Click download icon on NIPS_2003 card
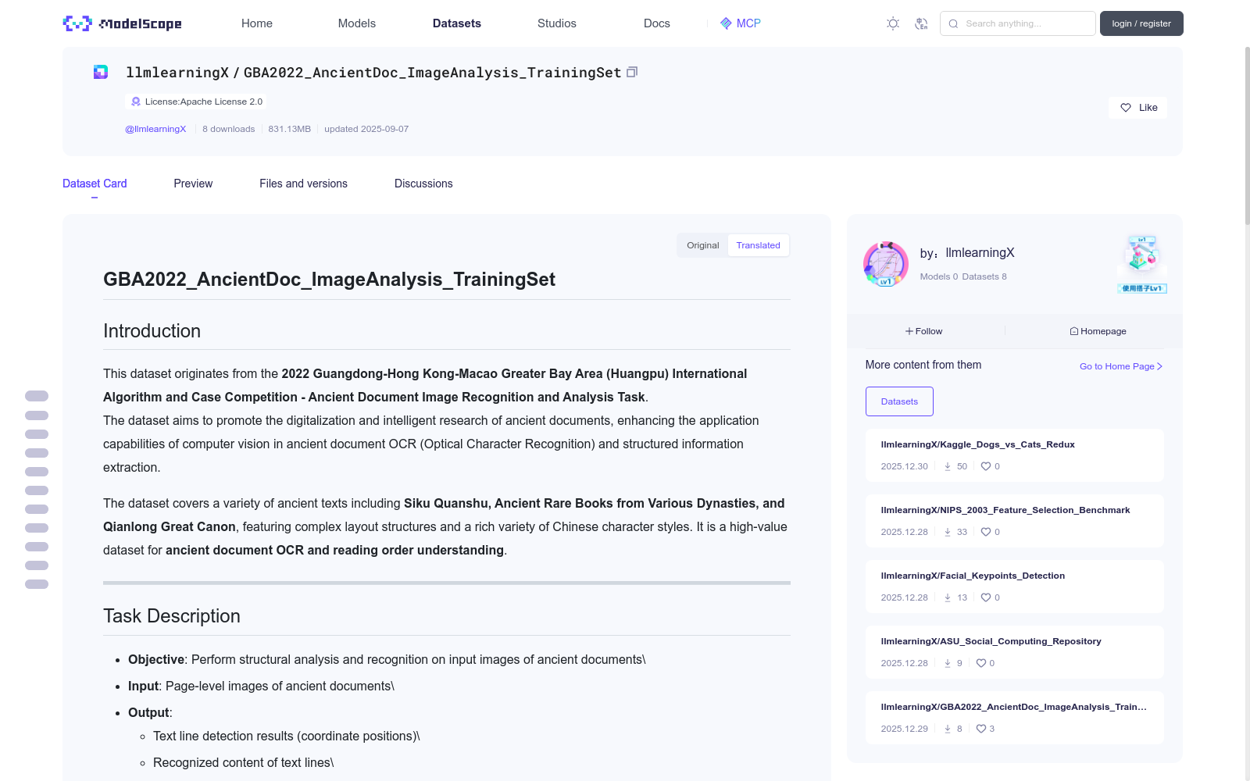 click(x=948, y=532)
